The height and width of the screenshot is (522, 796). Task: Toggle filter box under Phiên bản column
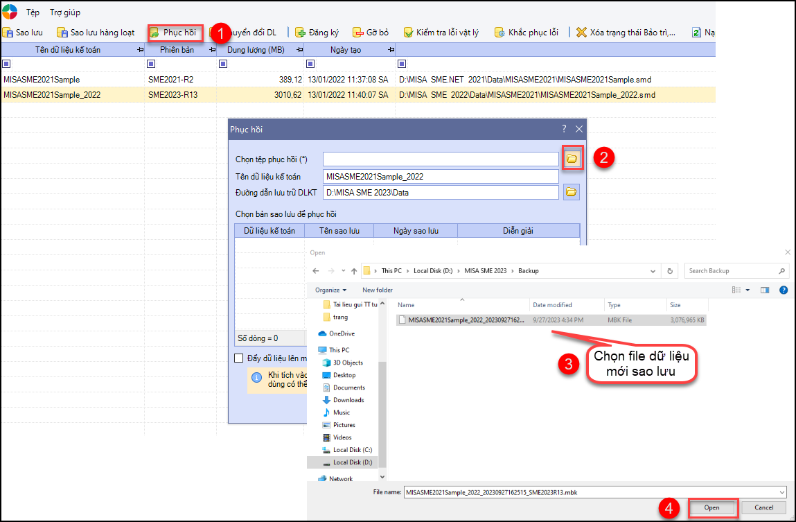(151, 64)
